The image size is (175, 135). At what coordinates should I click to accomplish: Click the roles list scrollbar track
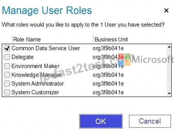(169, 70)
